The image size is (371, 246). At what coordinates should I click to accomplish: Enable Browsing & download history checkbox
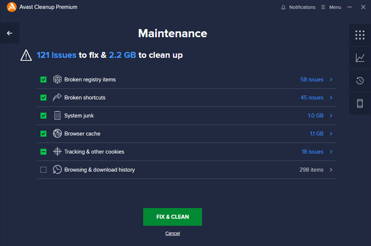click(x=44, y=170)
